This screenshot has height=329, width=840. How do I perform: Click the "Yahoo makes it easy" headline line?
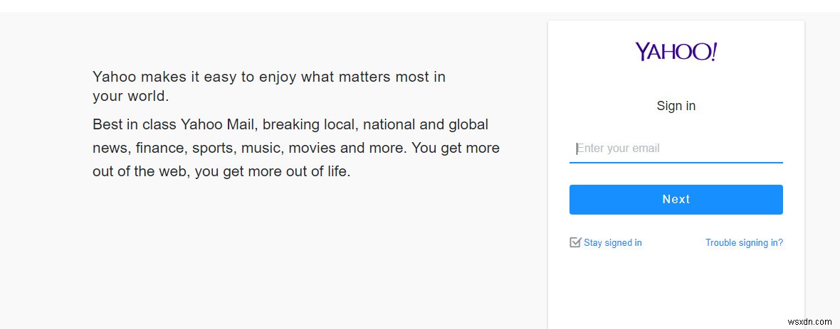pos(268,77)
